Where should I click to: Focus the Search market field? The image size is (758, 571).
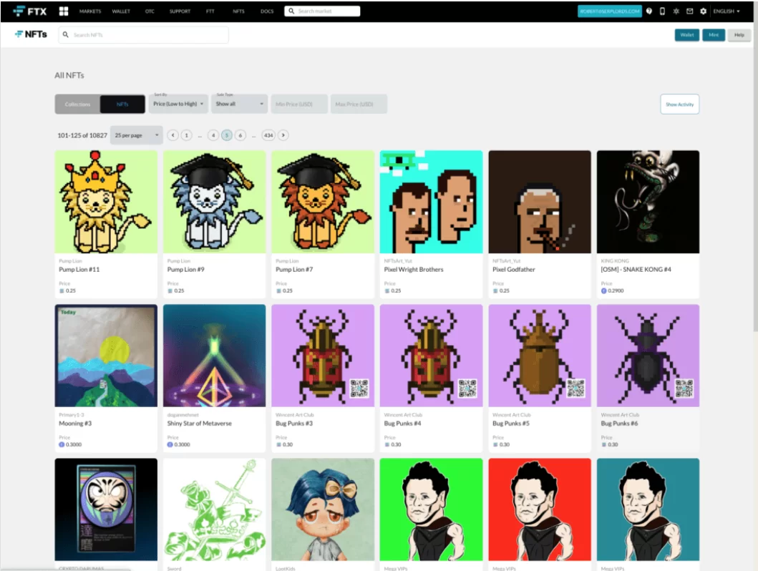pyautogui.click(x=322, y=11)
